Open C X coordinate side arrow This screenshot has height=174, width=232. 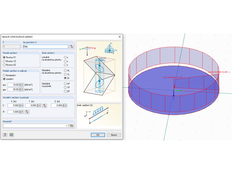22,106
